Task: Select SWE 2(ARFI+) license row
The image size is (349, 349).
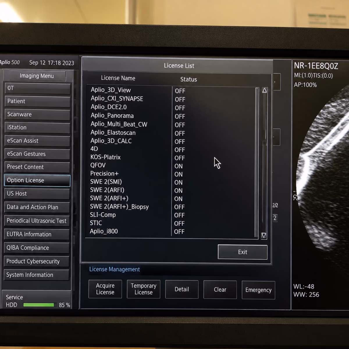Action: pyautogui.click(x=172, y=198)
